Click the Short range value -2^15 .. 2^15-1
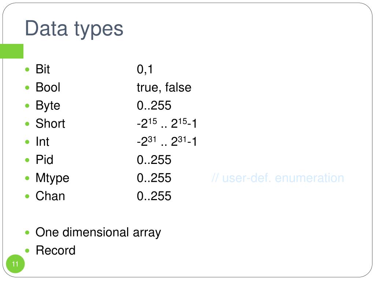The image size is (375, 281). click(x=167, y=123)
